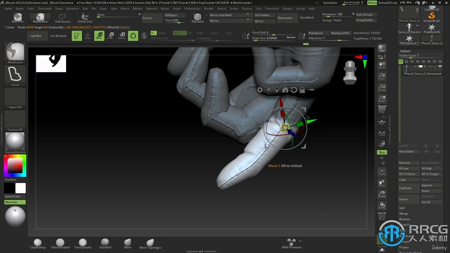Screen dimensions: 450x253
Task: Open the Lasso stroke selector
Action: (15, 76)
